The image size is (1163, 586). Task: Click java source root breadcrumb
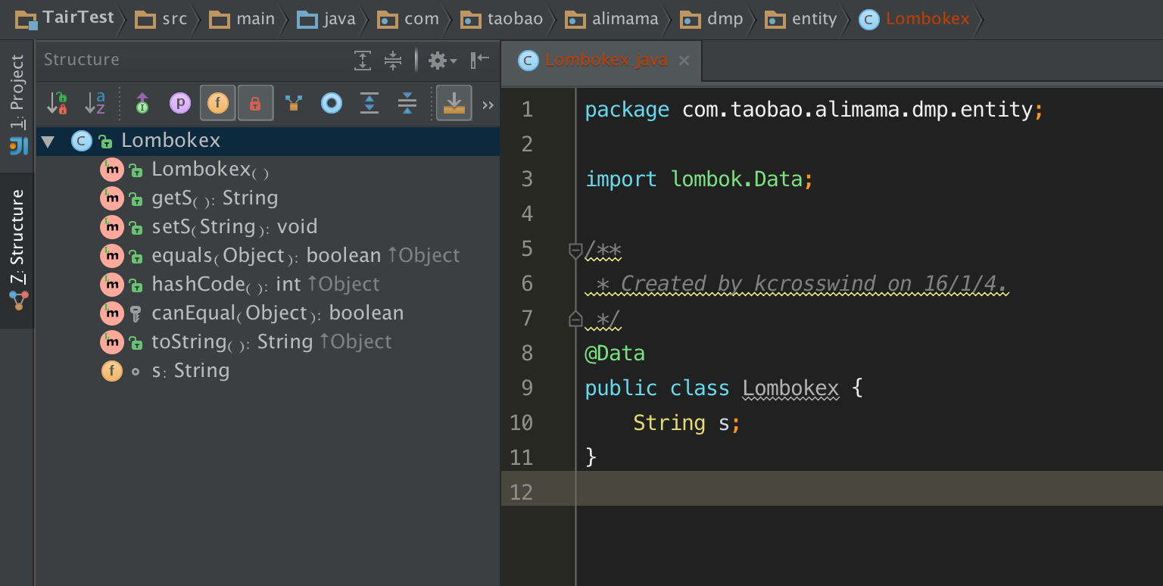coord(326,19)
